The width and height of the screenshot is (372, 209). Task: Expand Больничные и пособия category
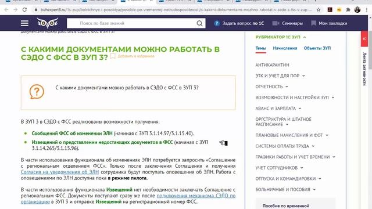314,190
